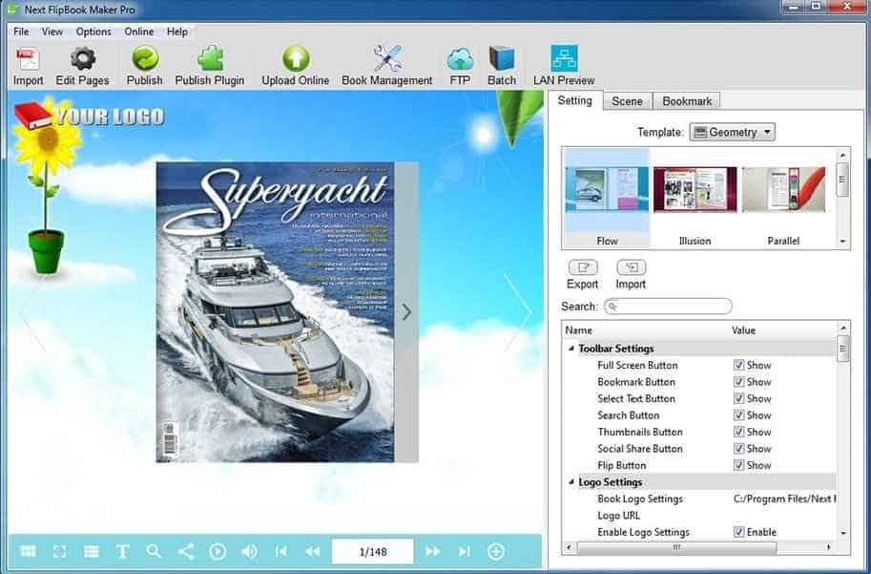The image size is (871, 574).
Task: Uncheck Full Screen Button Show checkbox
Action: point(738,365)
